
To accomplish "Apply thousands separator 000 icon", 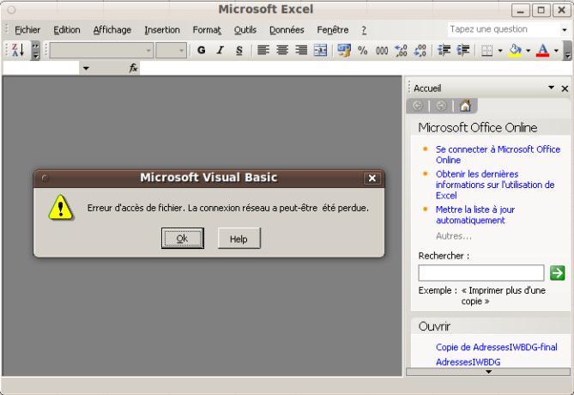I will [382, 50].
